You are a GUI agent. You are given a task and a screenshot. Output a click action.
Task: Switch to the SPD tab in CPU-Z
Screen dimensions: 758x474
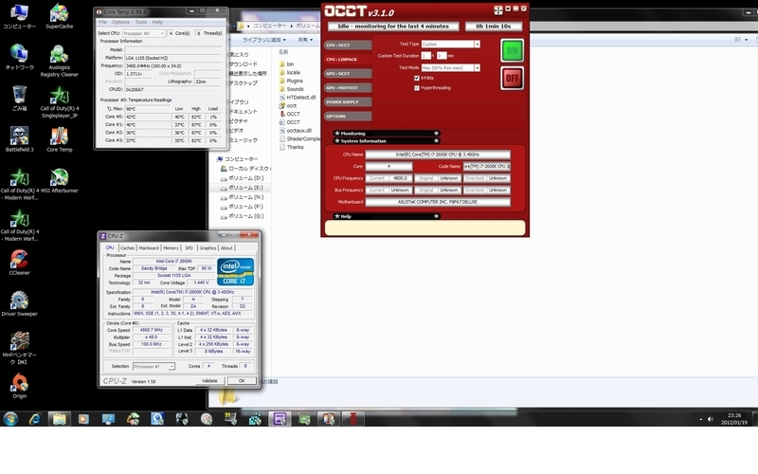coord(189,248)
